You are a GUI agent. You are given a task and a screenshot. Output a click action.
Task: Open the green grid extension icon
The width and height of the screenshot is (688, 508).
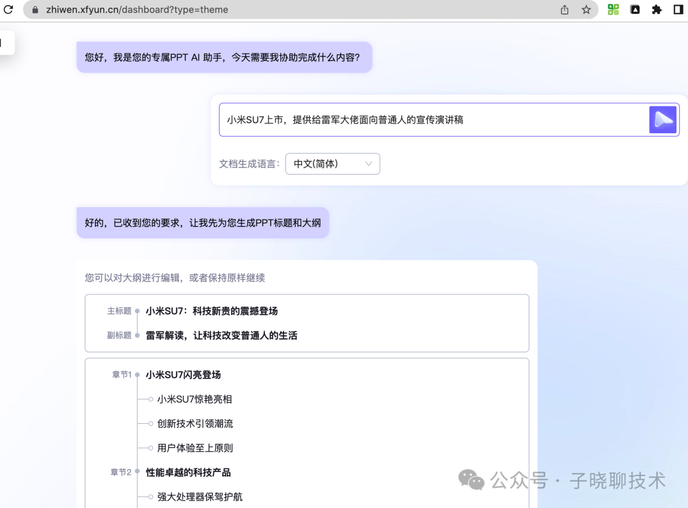pyautogui.click(x=613, y=10)
